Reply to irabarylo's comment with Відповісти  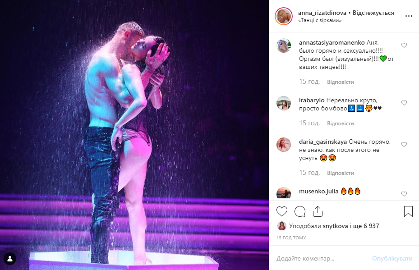click(x=340, y=124)
